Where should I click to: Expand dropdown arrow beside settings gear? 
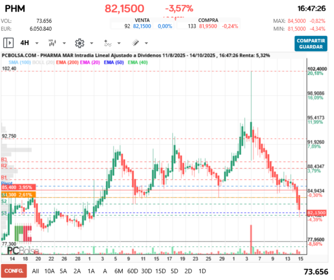(91, 44)
